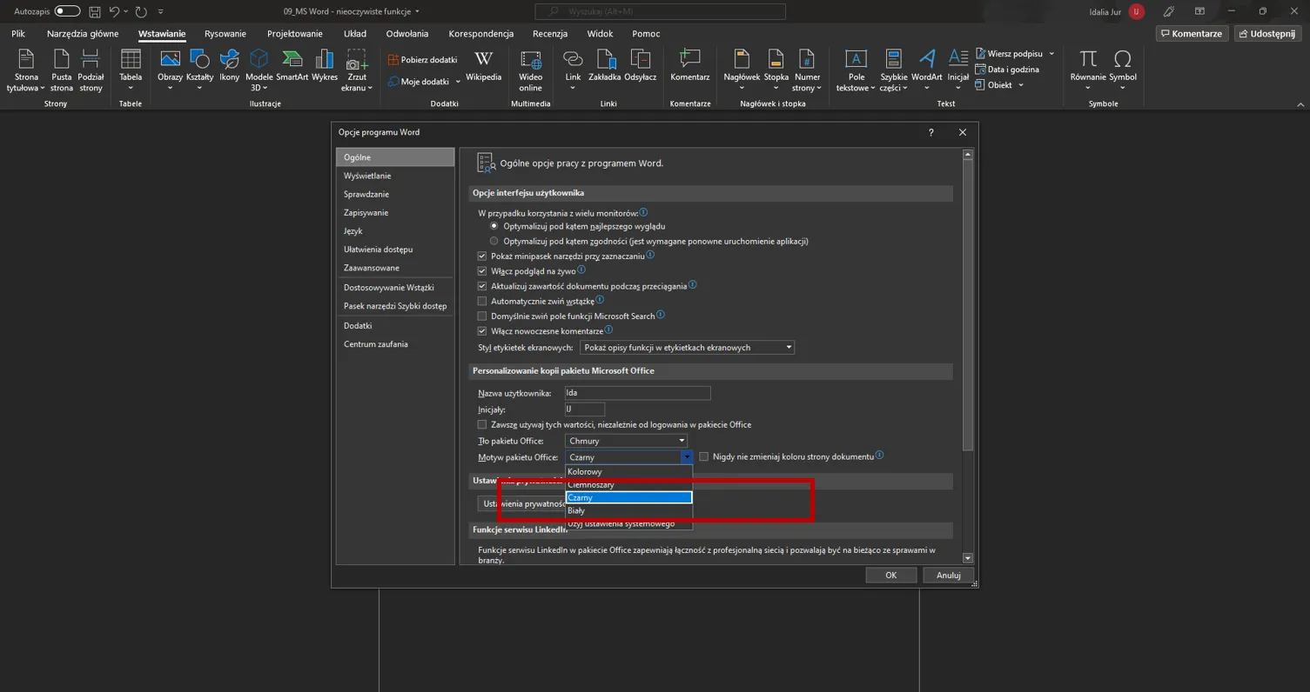Toggle the Autozapis switch
The width and height of the screenshot is (1310, 692).
click(x=67, y=11)
